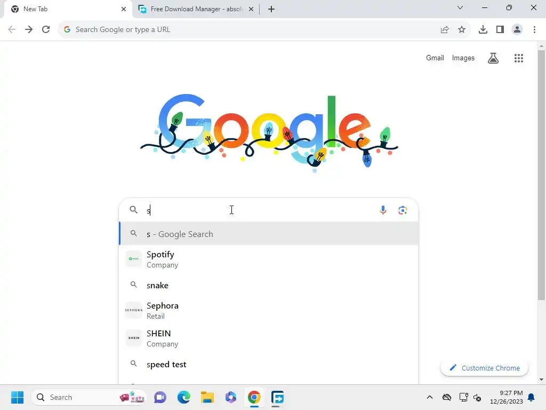Open the notifications bell icon
This screenshot has height=410, width=546.
click(x=531, y=397)
